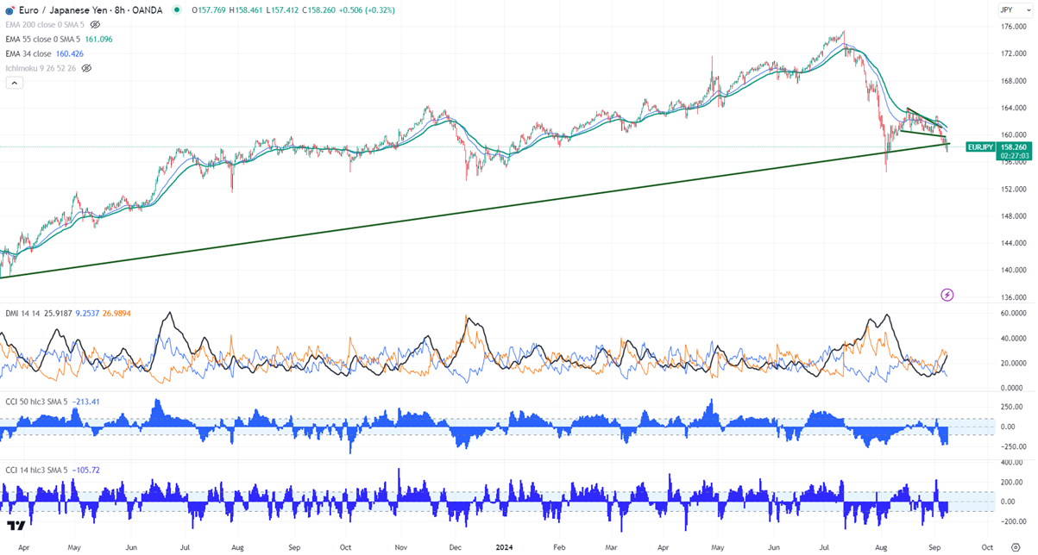Image resolution: width=1038 pixels, height=555 pixels.
Task: Click the 2024 label on time axis
Action: point(506,546)
